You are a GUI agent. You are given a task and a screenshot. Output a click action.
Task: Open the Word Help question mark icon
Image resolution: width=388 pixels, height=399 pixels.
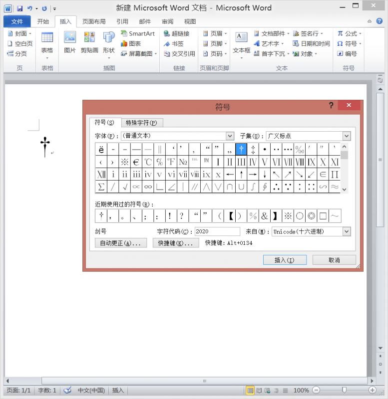coord(380,21)
